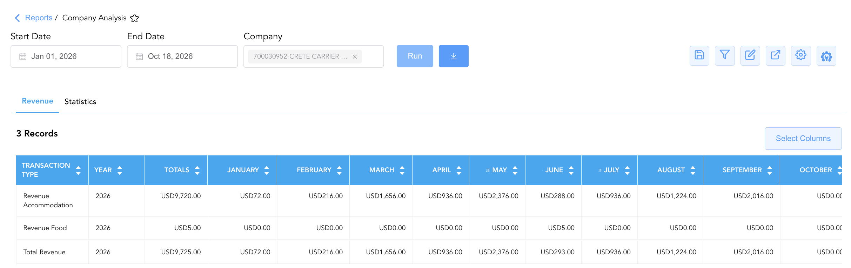Screen dimensions: 851x268
Task: Click the Revenue Food row label
Action: click(45, 228)
